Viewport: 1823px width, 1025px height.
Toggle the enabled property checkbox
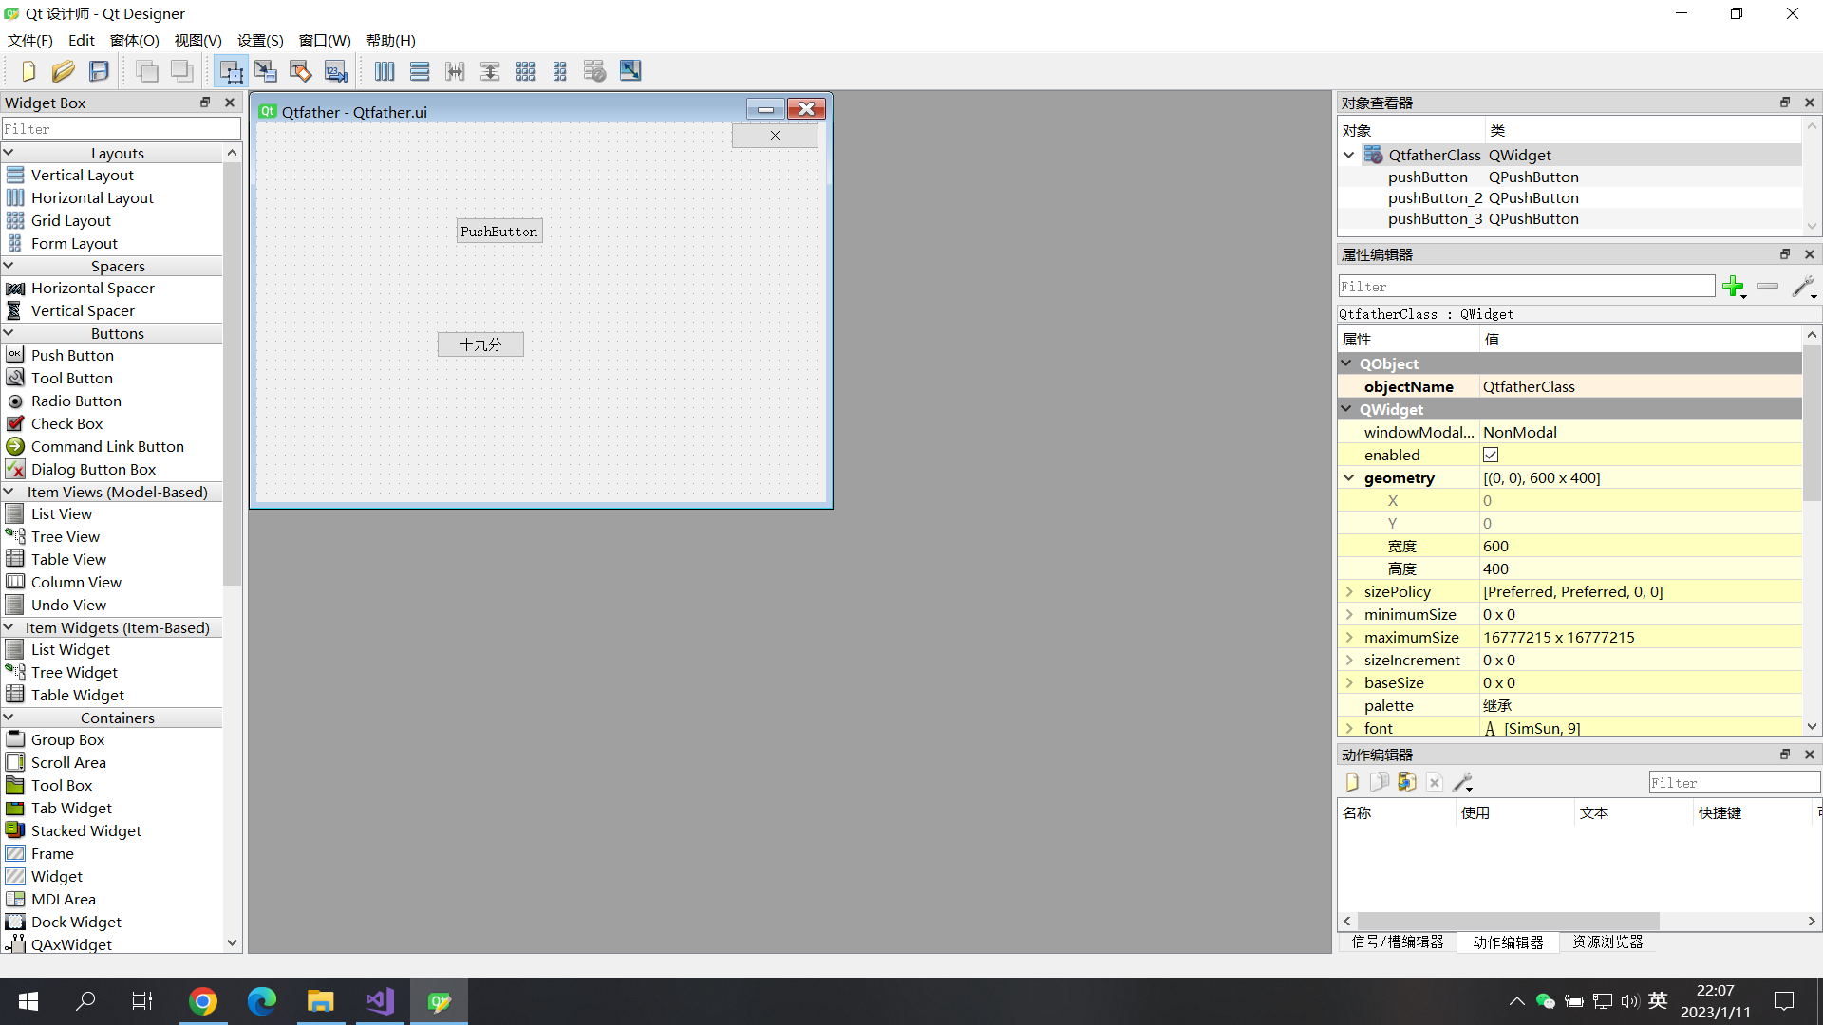pyautogui.click(x=1491, y=456)
